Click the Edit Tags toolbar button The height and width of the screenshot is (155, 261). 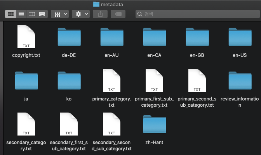tap(118, 14)
